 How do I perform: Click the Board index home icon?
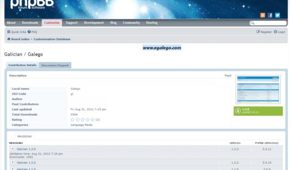click(x=9, y=39)
